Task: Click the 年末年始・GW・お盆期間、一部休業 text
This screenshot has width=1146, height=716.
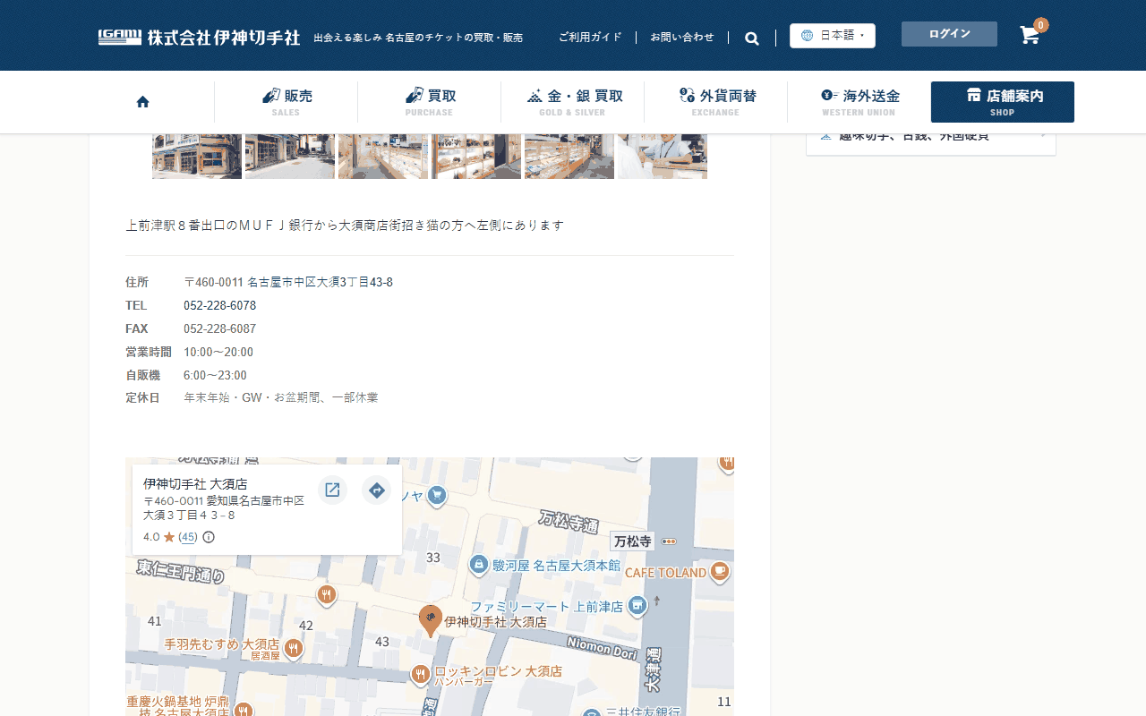Action: [x=281, y=397]
